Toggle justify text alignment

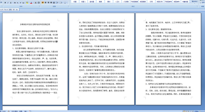(51, 3)
